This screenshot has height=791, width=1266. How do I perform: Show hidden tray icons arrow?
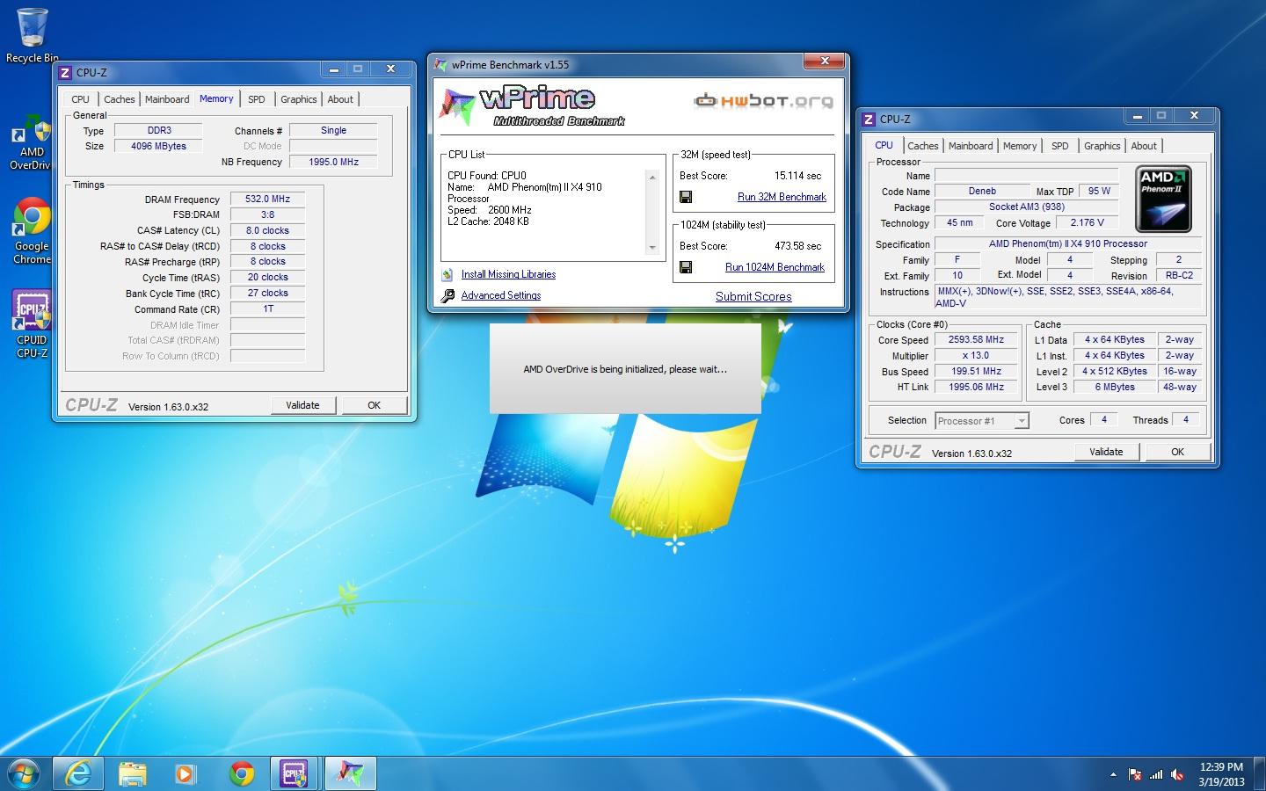(1113, 775)
